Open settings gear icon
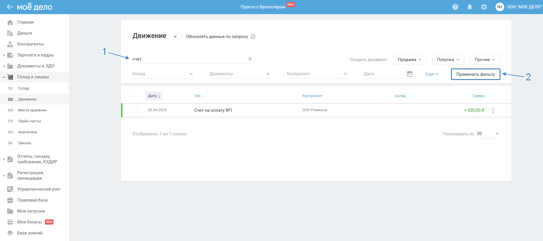This screenshot has width=543, height=241. point(484,7)
